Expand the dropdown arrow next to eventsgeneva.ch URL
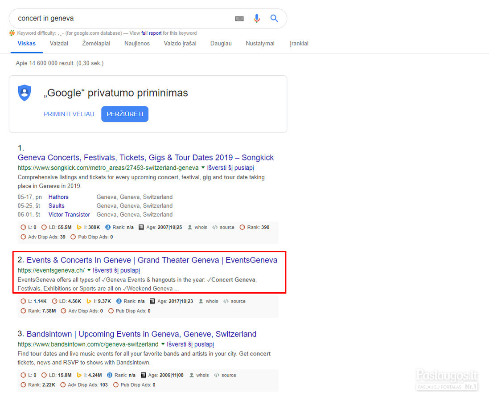The height and width of the screenshot is (401, 489). (x=89, y=270)
